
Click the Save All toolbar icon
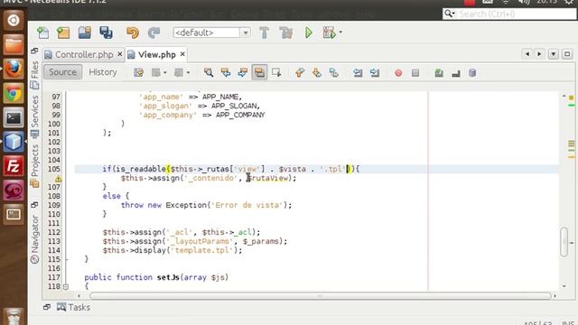(106, 32)
